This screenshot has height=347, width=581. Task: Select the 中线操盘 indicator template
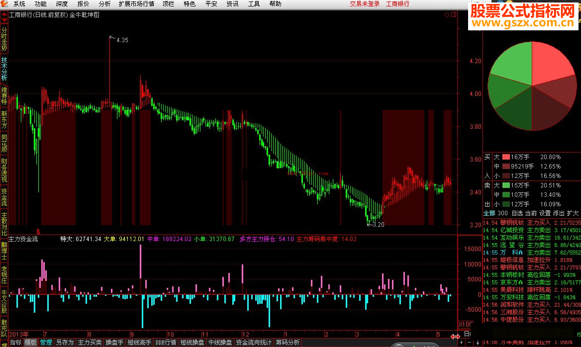[x=220, y=343]
